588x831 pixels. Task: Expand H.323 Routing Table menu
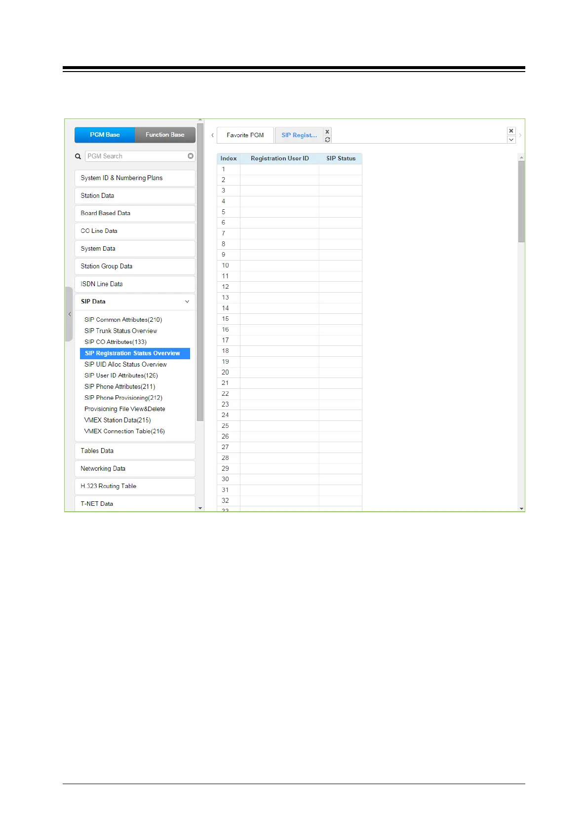[135, 486]
